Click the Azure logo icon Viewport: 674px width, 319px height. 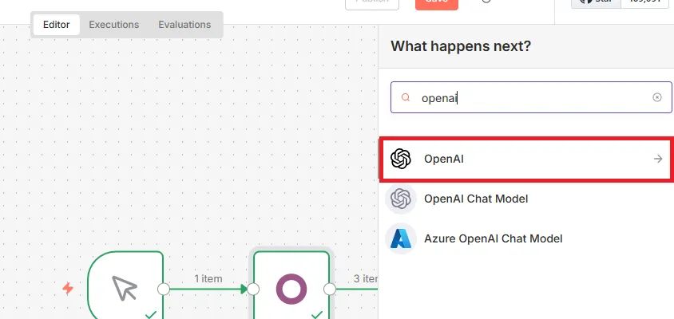(x=401, y=238)
